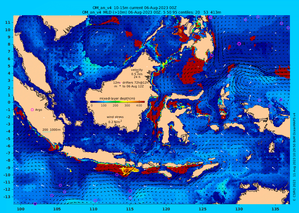Click the '0.2 N/m²' wind stress scale text

[115, 122]
